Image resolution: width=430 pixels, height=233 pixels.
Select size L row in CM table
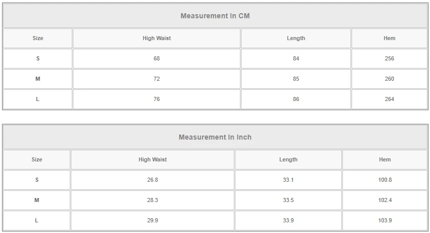click(38, 99)
